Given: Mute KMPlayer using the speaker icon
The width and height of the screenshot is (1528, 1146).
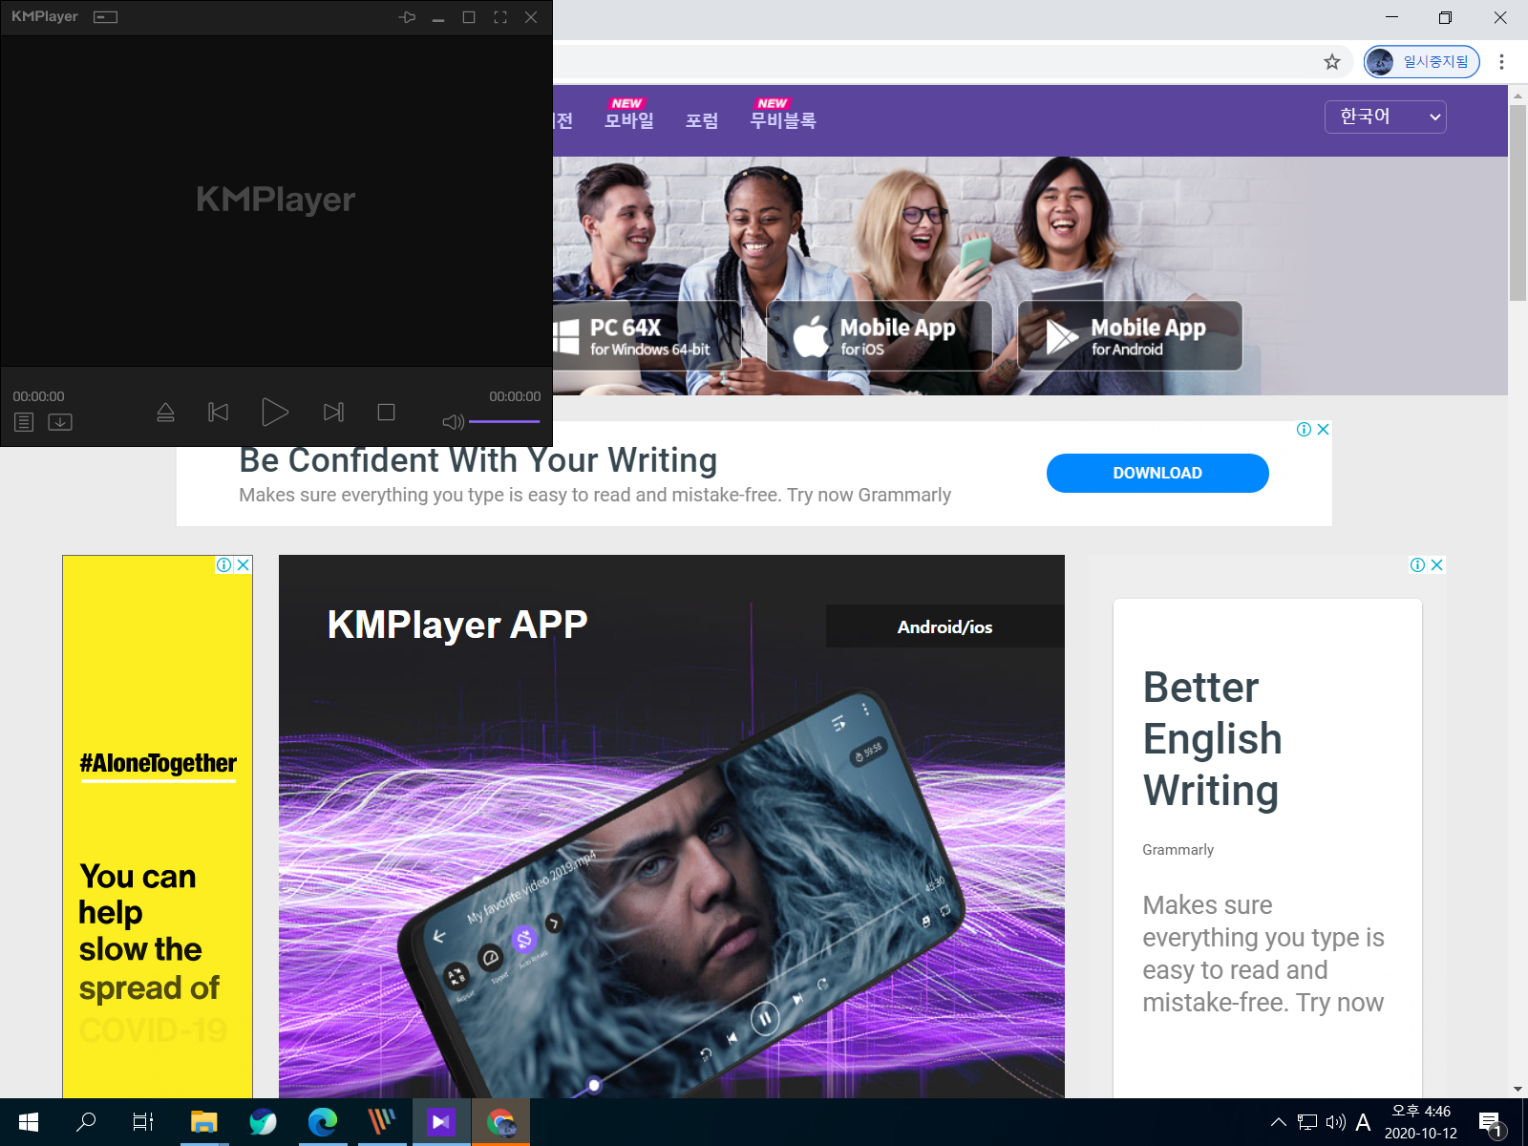Looking at the screenshot, I should click(x=453, y=422).
